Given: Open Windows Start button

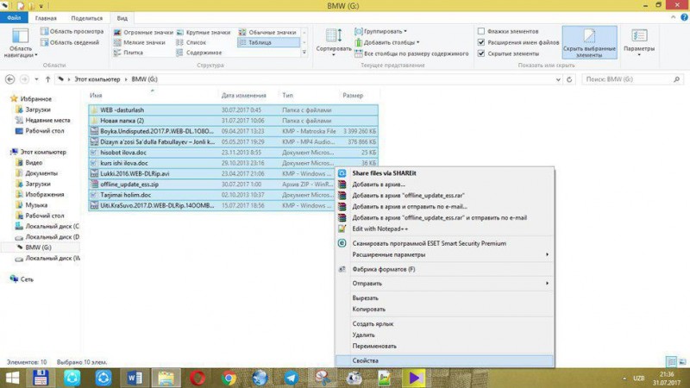Looking at the screenshot, I should tap(12, 379).
